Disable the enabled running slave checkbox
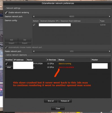Viewport: 112px width, 113px height. [x=7, y=64]
